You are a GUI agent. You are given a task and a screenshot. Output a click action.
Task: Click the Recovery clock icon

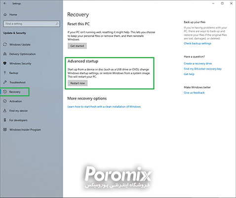[5, 92]
